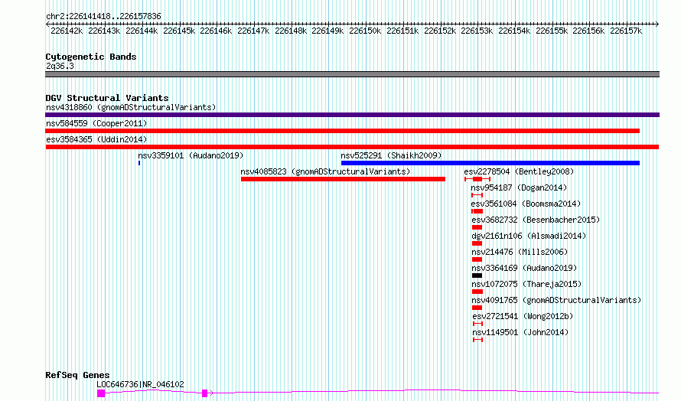Open the nsv584559 (Cooper2011) label
This screenshot has height=401, width=681.
pyautogui.click(x=96, y=123)
